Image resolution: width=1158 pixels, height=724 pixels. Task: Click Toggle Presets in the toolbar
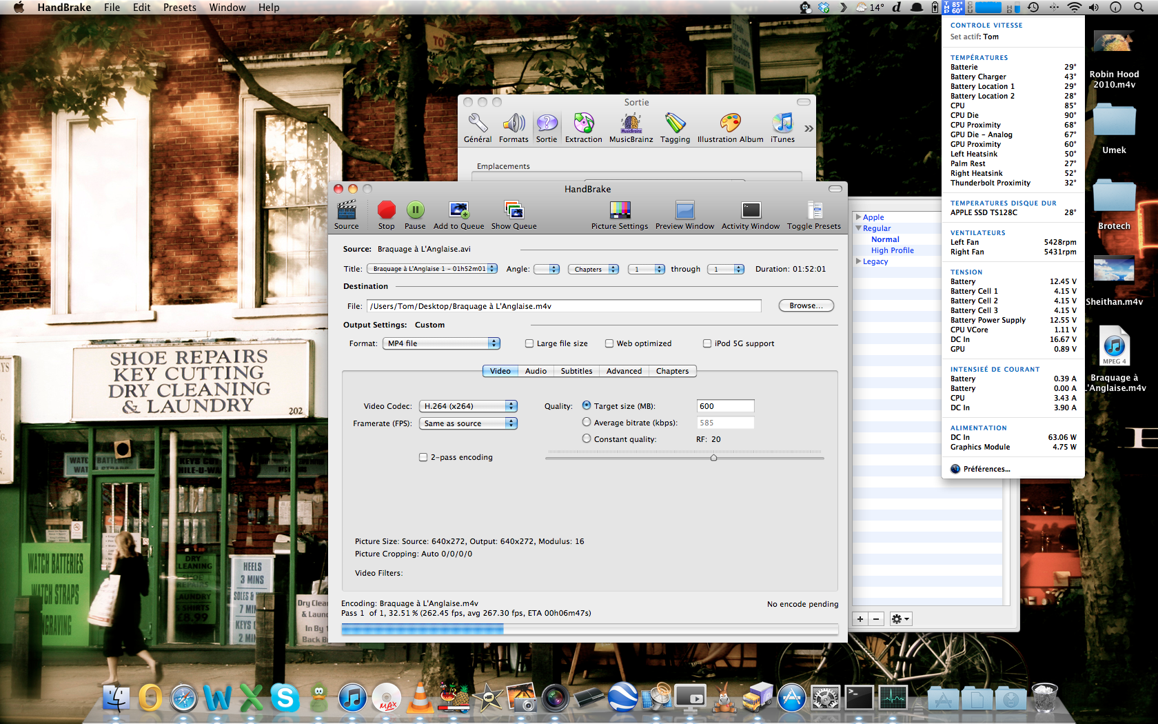point(814,214)
